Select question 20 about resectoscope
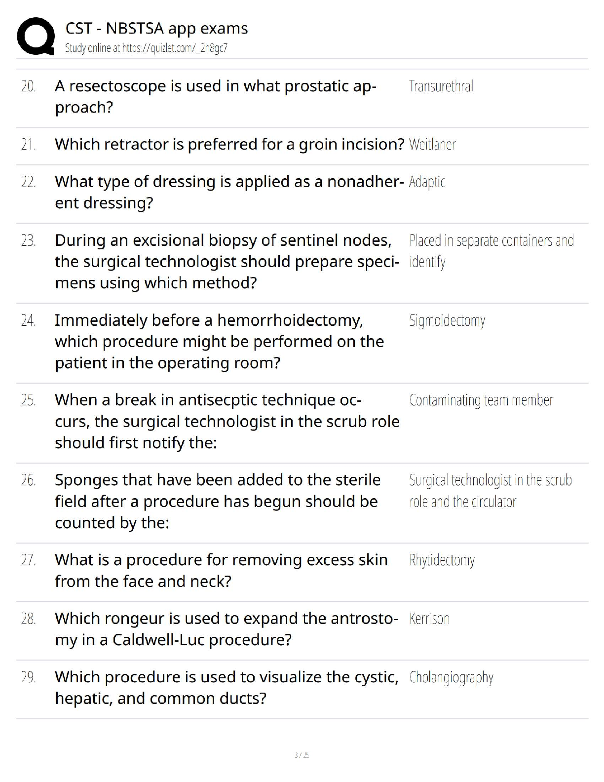Image resolution: width=604 pixels, height=782 pixels. coord(215,96)
